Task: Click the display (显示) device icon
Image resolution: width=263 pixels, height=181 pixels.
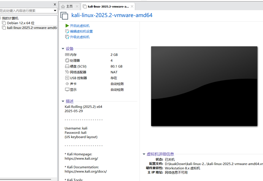Action: tap(67, 90)
